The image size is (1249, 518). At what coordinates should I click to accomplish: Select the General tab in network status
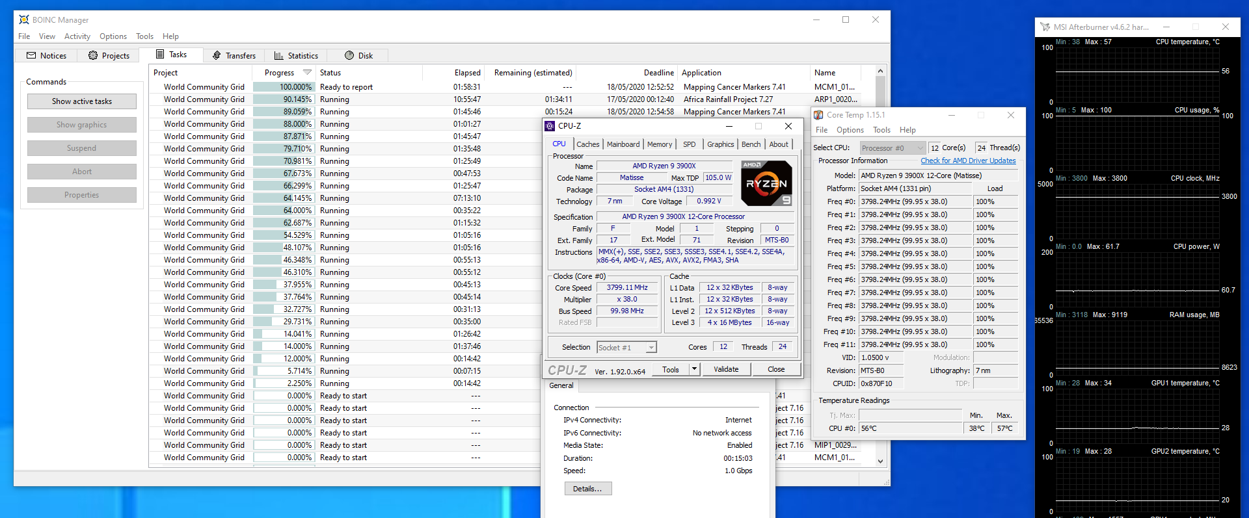coord(561,385)
